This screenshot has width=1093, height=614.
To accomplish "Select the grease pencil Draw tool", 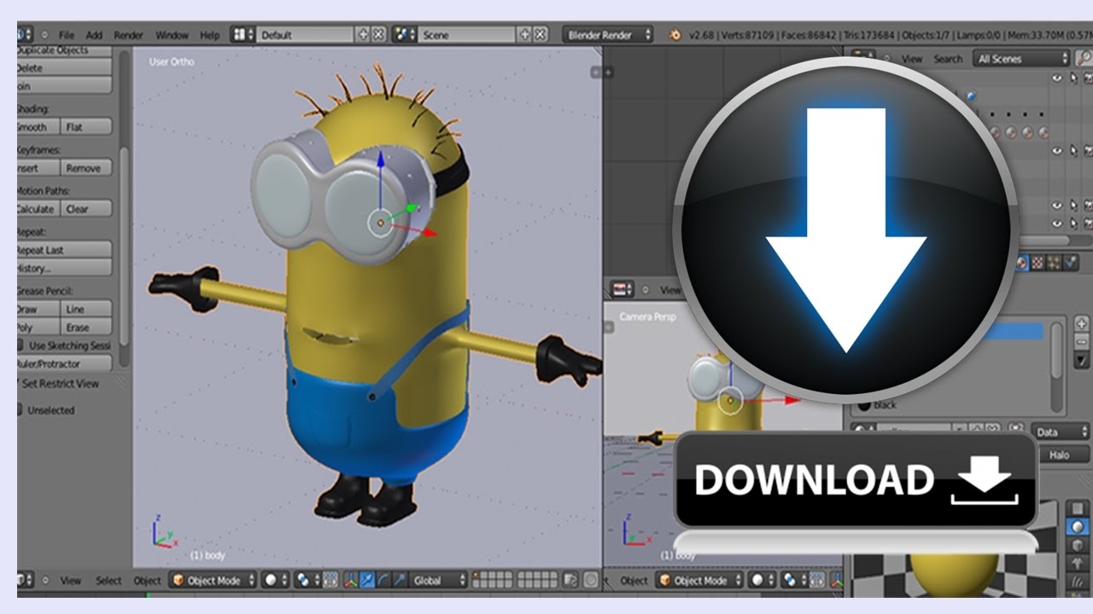I will click(x=38, y=310).
